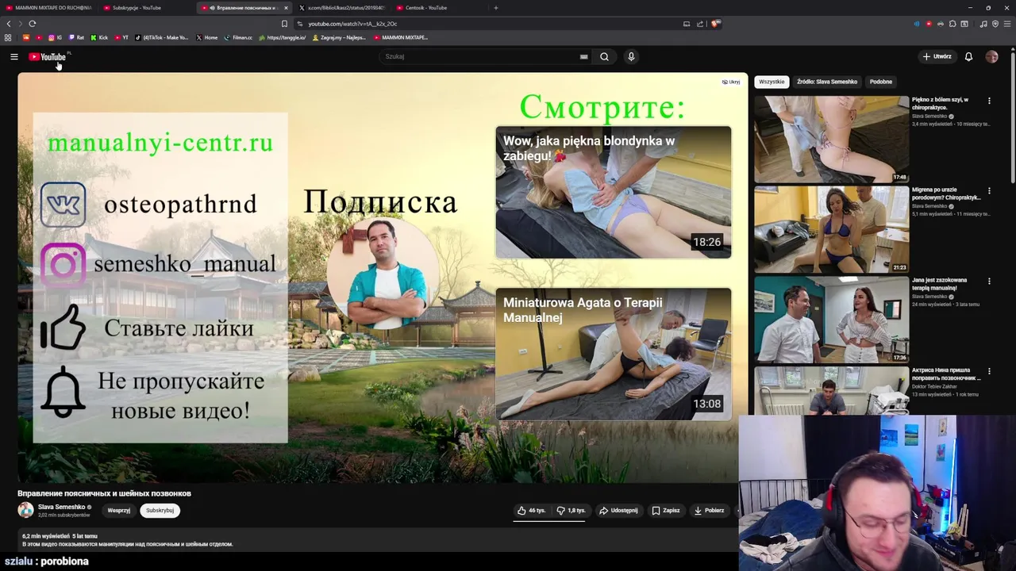This screenshot has width=1016, height=571.
Task: Open end card Miniaturowa Agata o Terapii Manualnej
Action: 614,354
